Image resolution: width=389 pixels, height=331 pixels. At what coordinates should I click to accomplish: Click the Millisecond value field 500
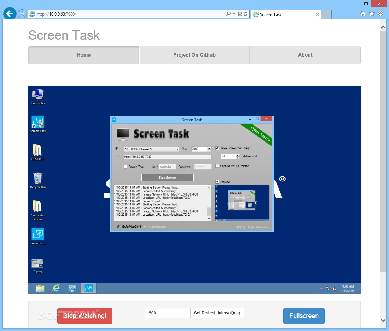click(x=228, y=156)
